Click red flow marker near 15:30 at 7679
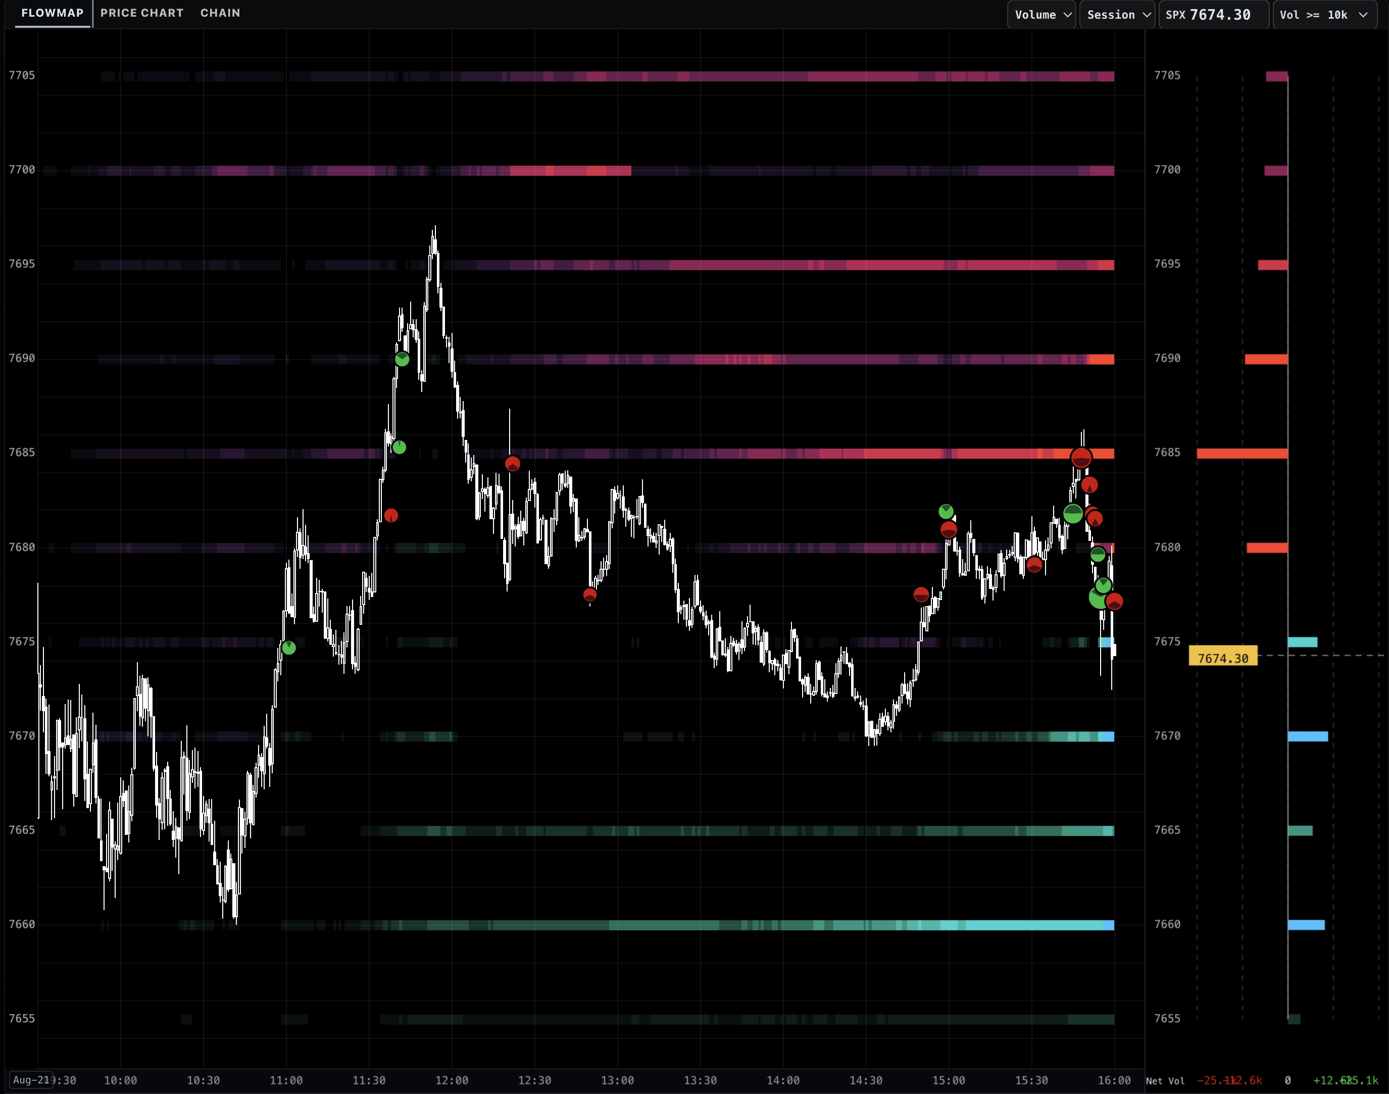This screenshot has height=1094, width=1389. 1034,564
